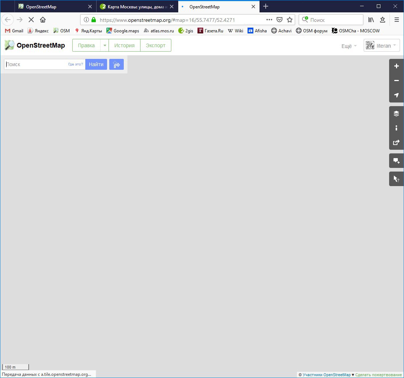
Task: Open directions routing between two points
Action: [x=117, y=64]
